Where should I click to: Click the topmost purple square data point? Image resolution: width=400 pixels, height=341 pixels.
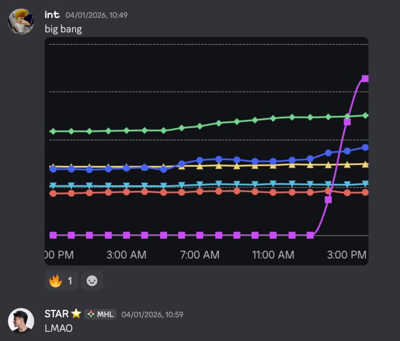click(x=365, y=78)
